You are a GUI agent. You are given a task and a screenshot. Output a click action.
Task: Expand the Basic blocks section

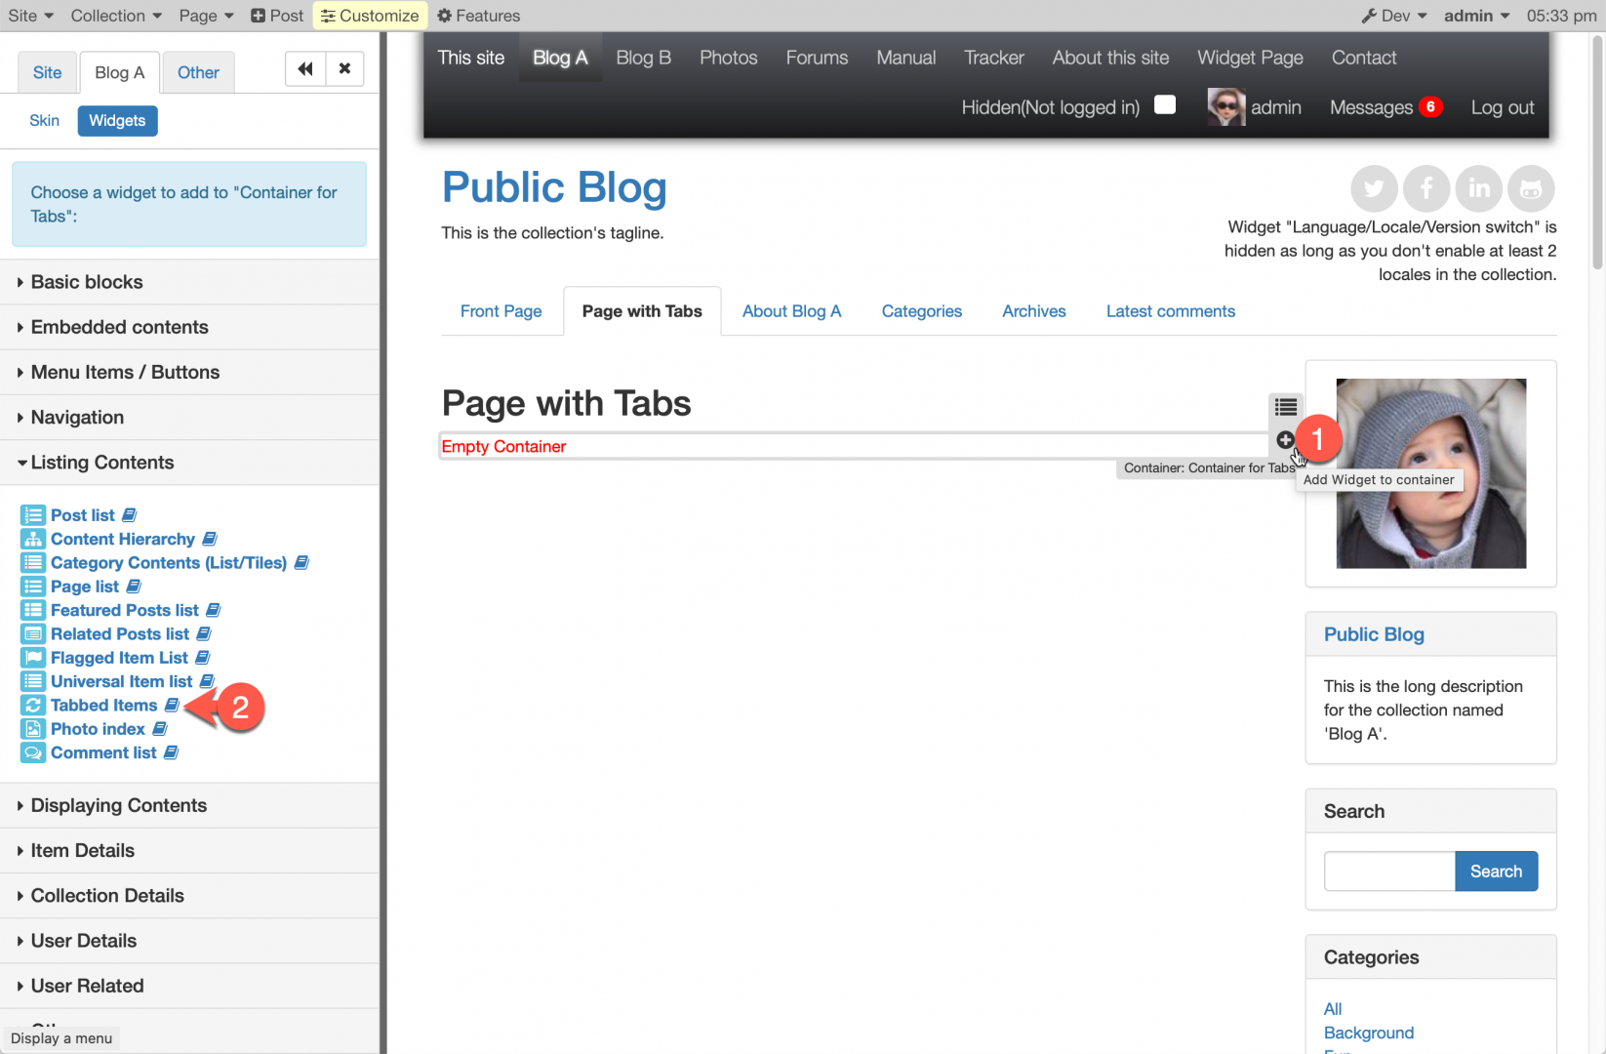coord(86,282)
